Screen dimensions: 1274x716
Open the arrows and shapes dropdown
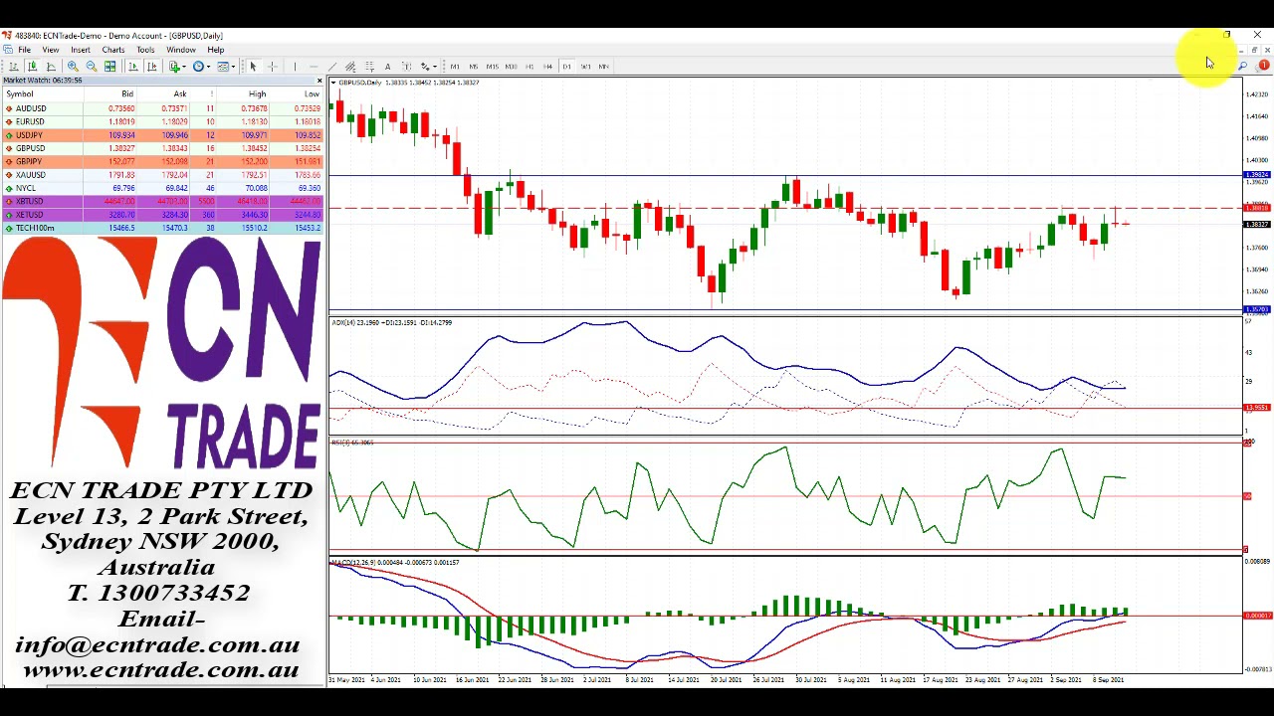click(x=429, y=67)
